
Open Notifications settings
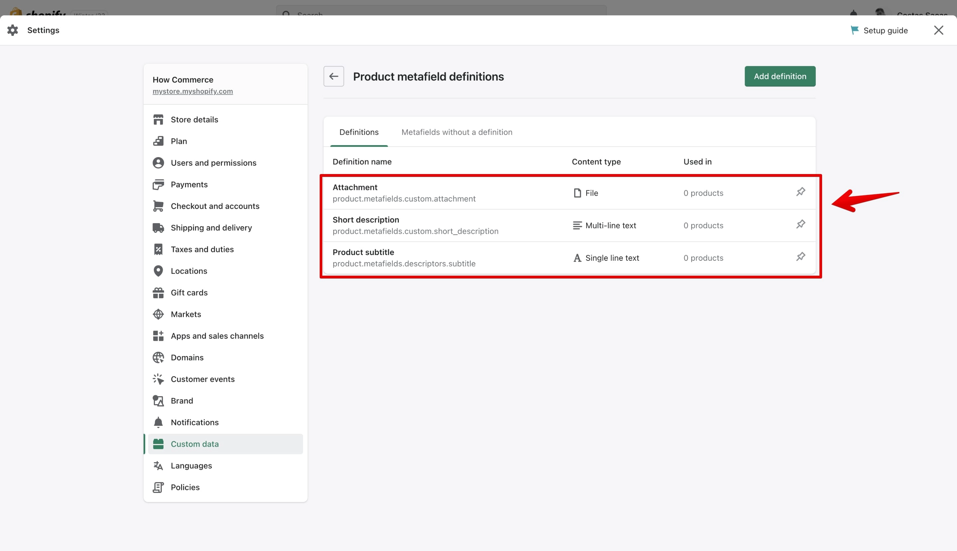coord(225,422)
